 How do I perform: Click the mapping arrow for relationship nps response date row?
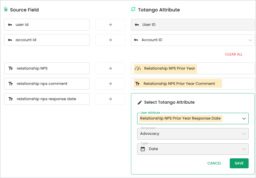coord(110,99)
